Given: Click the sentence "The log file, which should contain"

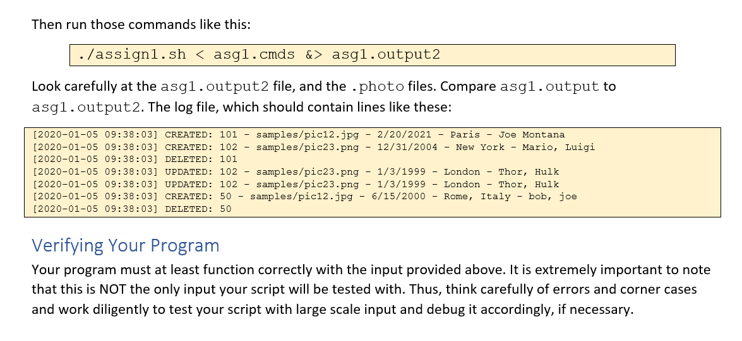Looking at the screenshot, I should (300, 107).
